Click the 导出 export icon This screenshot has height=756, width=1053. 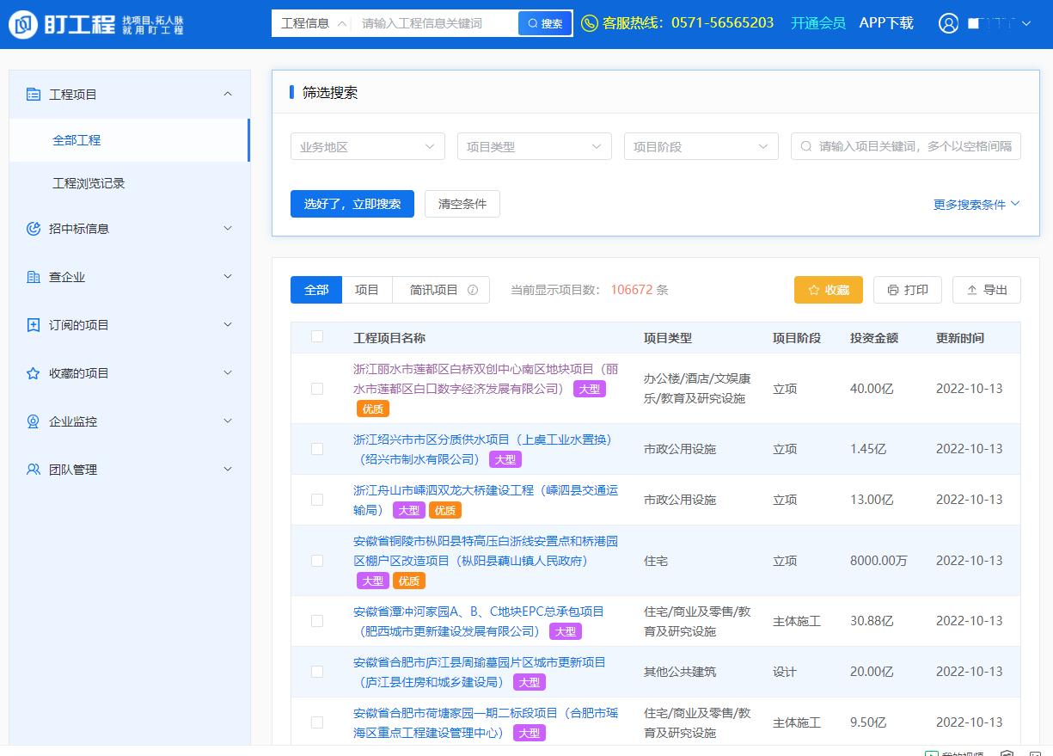(975, 290)
